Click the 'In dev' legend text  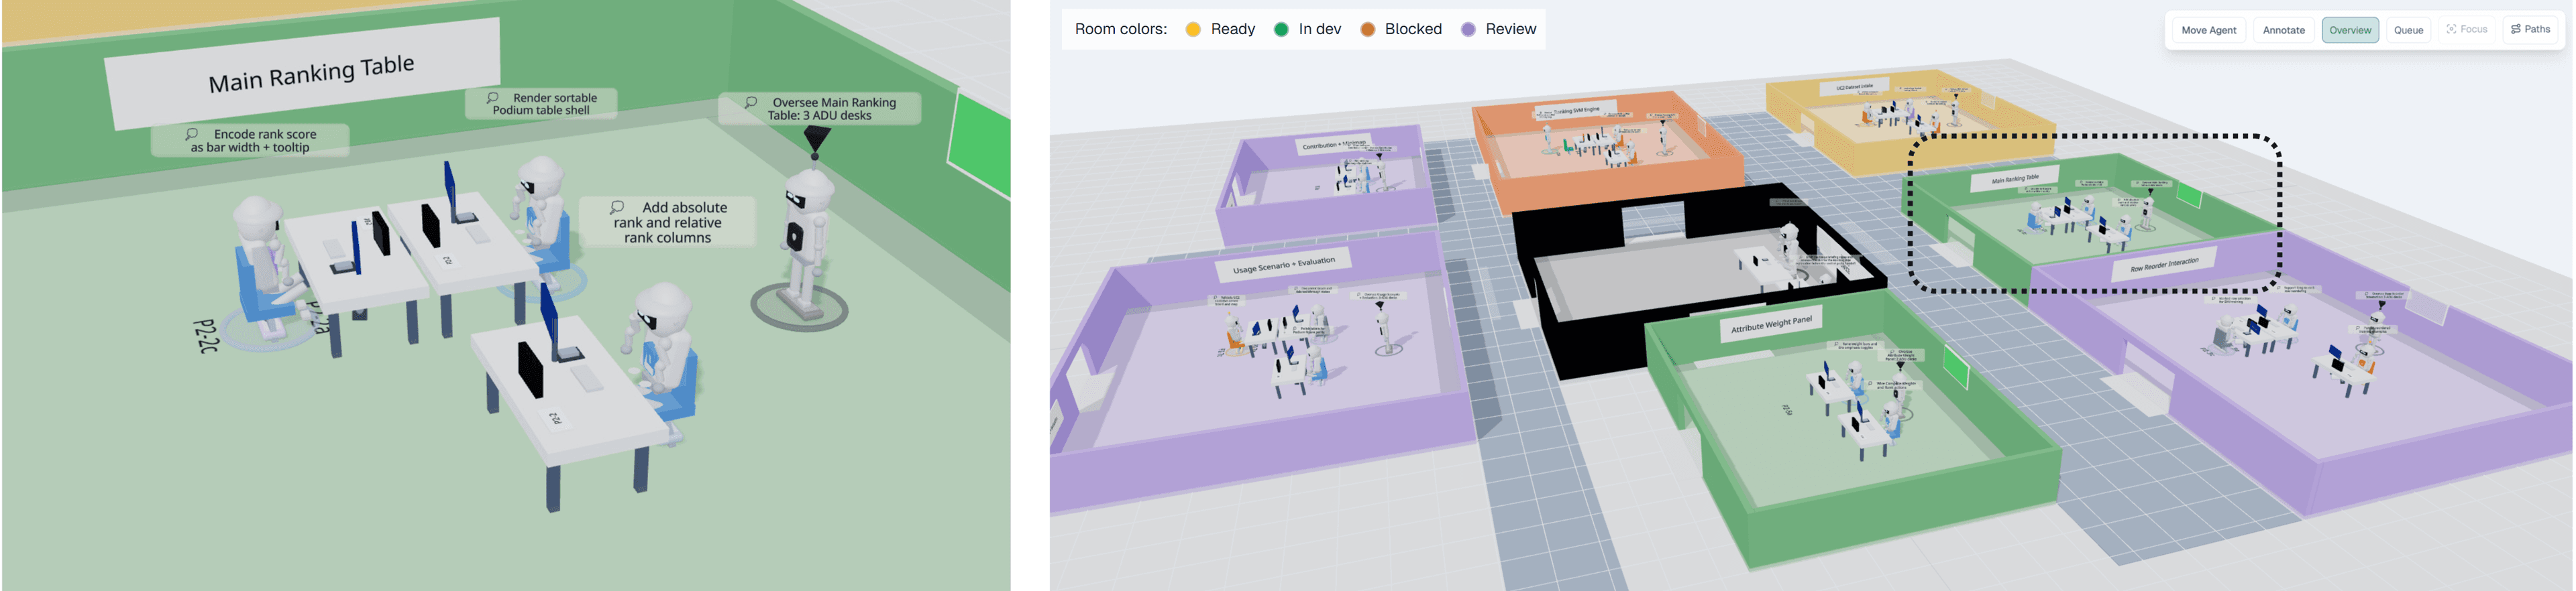pos(1319,29)
